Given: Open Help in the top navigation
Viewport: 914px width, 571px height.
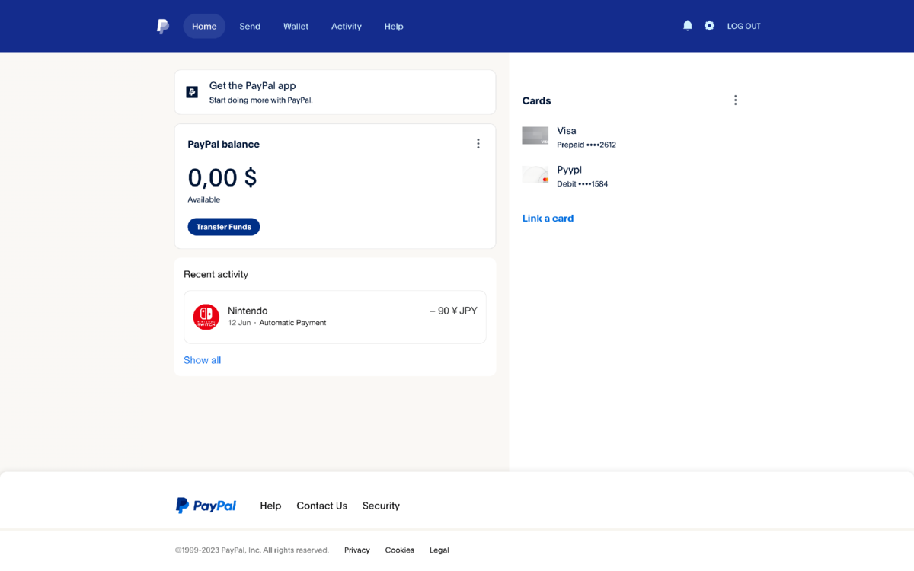Looking at the screenshot, I should tap(394, 26).
